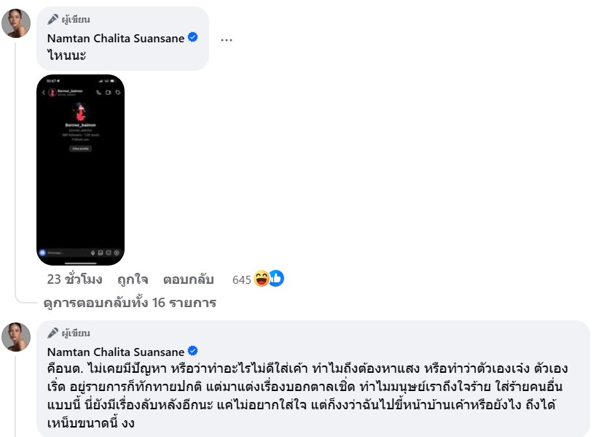Open Namtan Chalita Suansane name on second comment
The width and height of the screenshot is (604, 437).
point(116,352)
